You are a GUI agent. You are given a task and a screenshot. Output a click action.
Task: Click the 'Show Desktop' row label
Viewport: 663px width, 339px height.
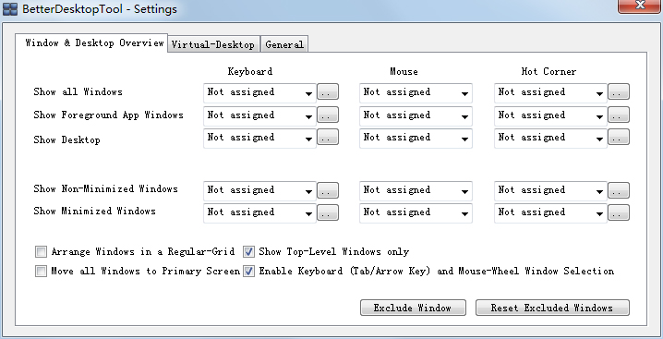[66, 139]
